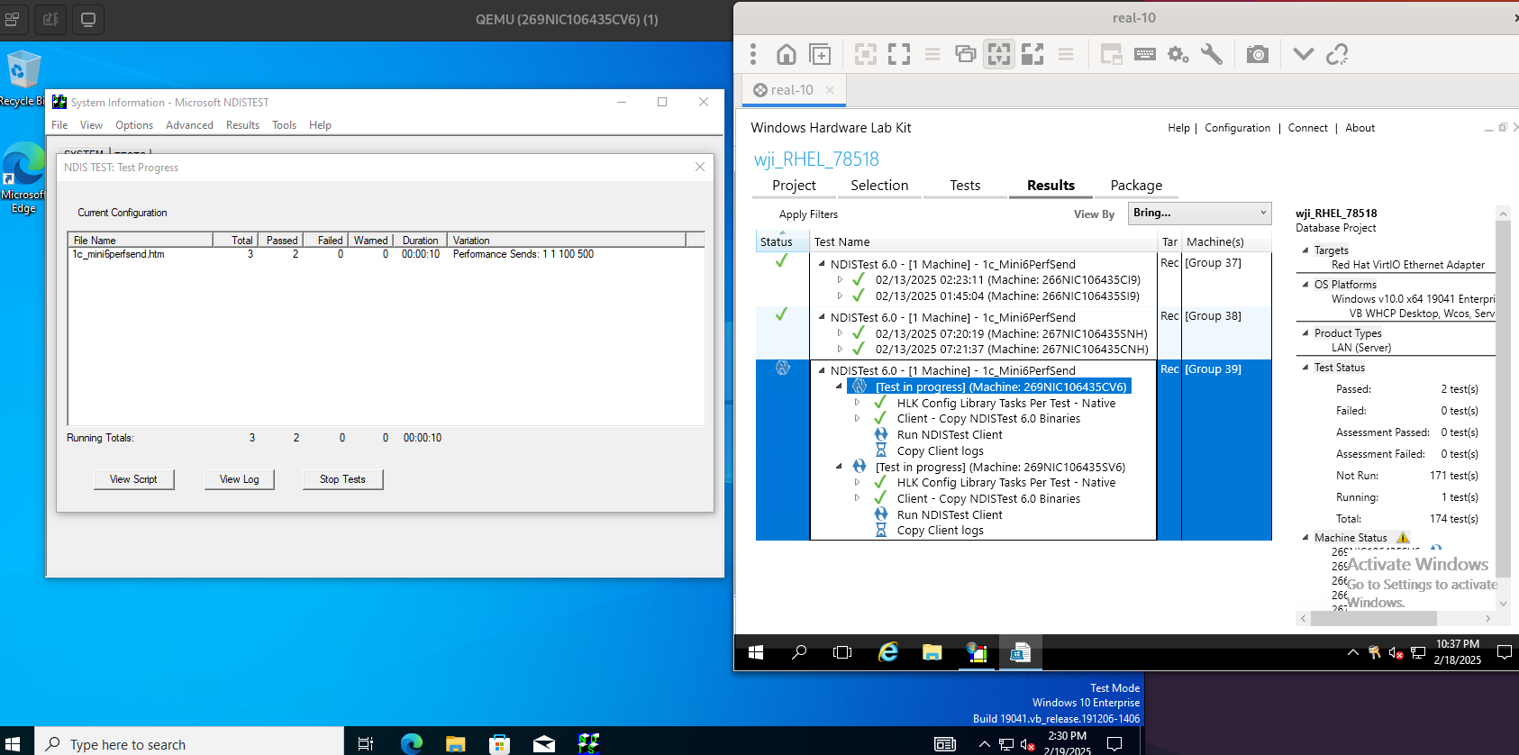
Task: Open the gear preferences icon
Action: (1178, 54)
